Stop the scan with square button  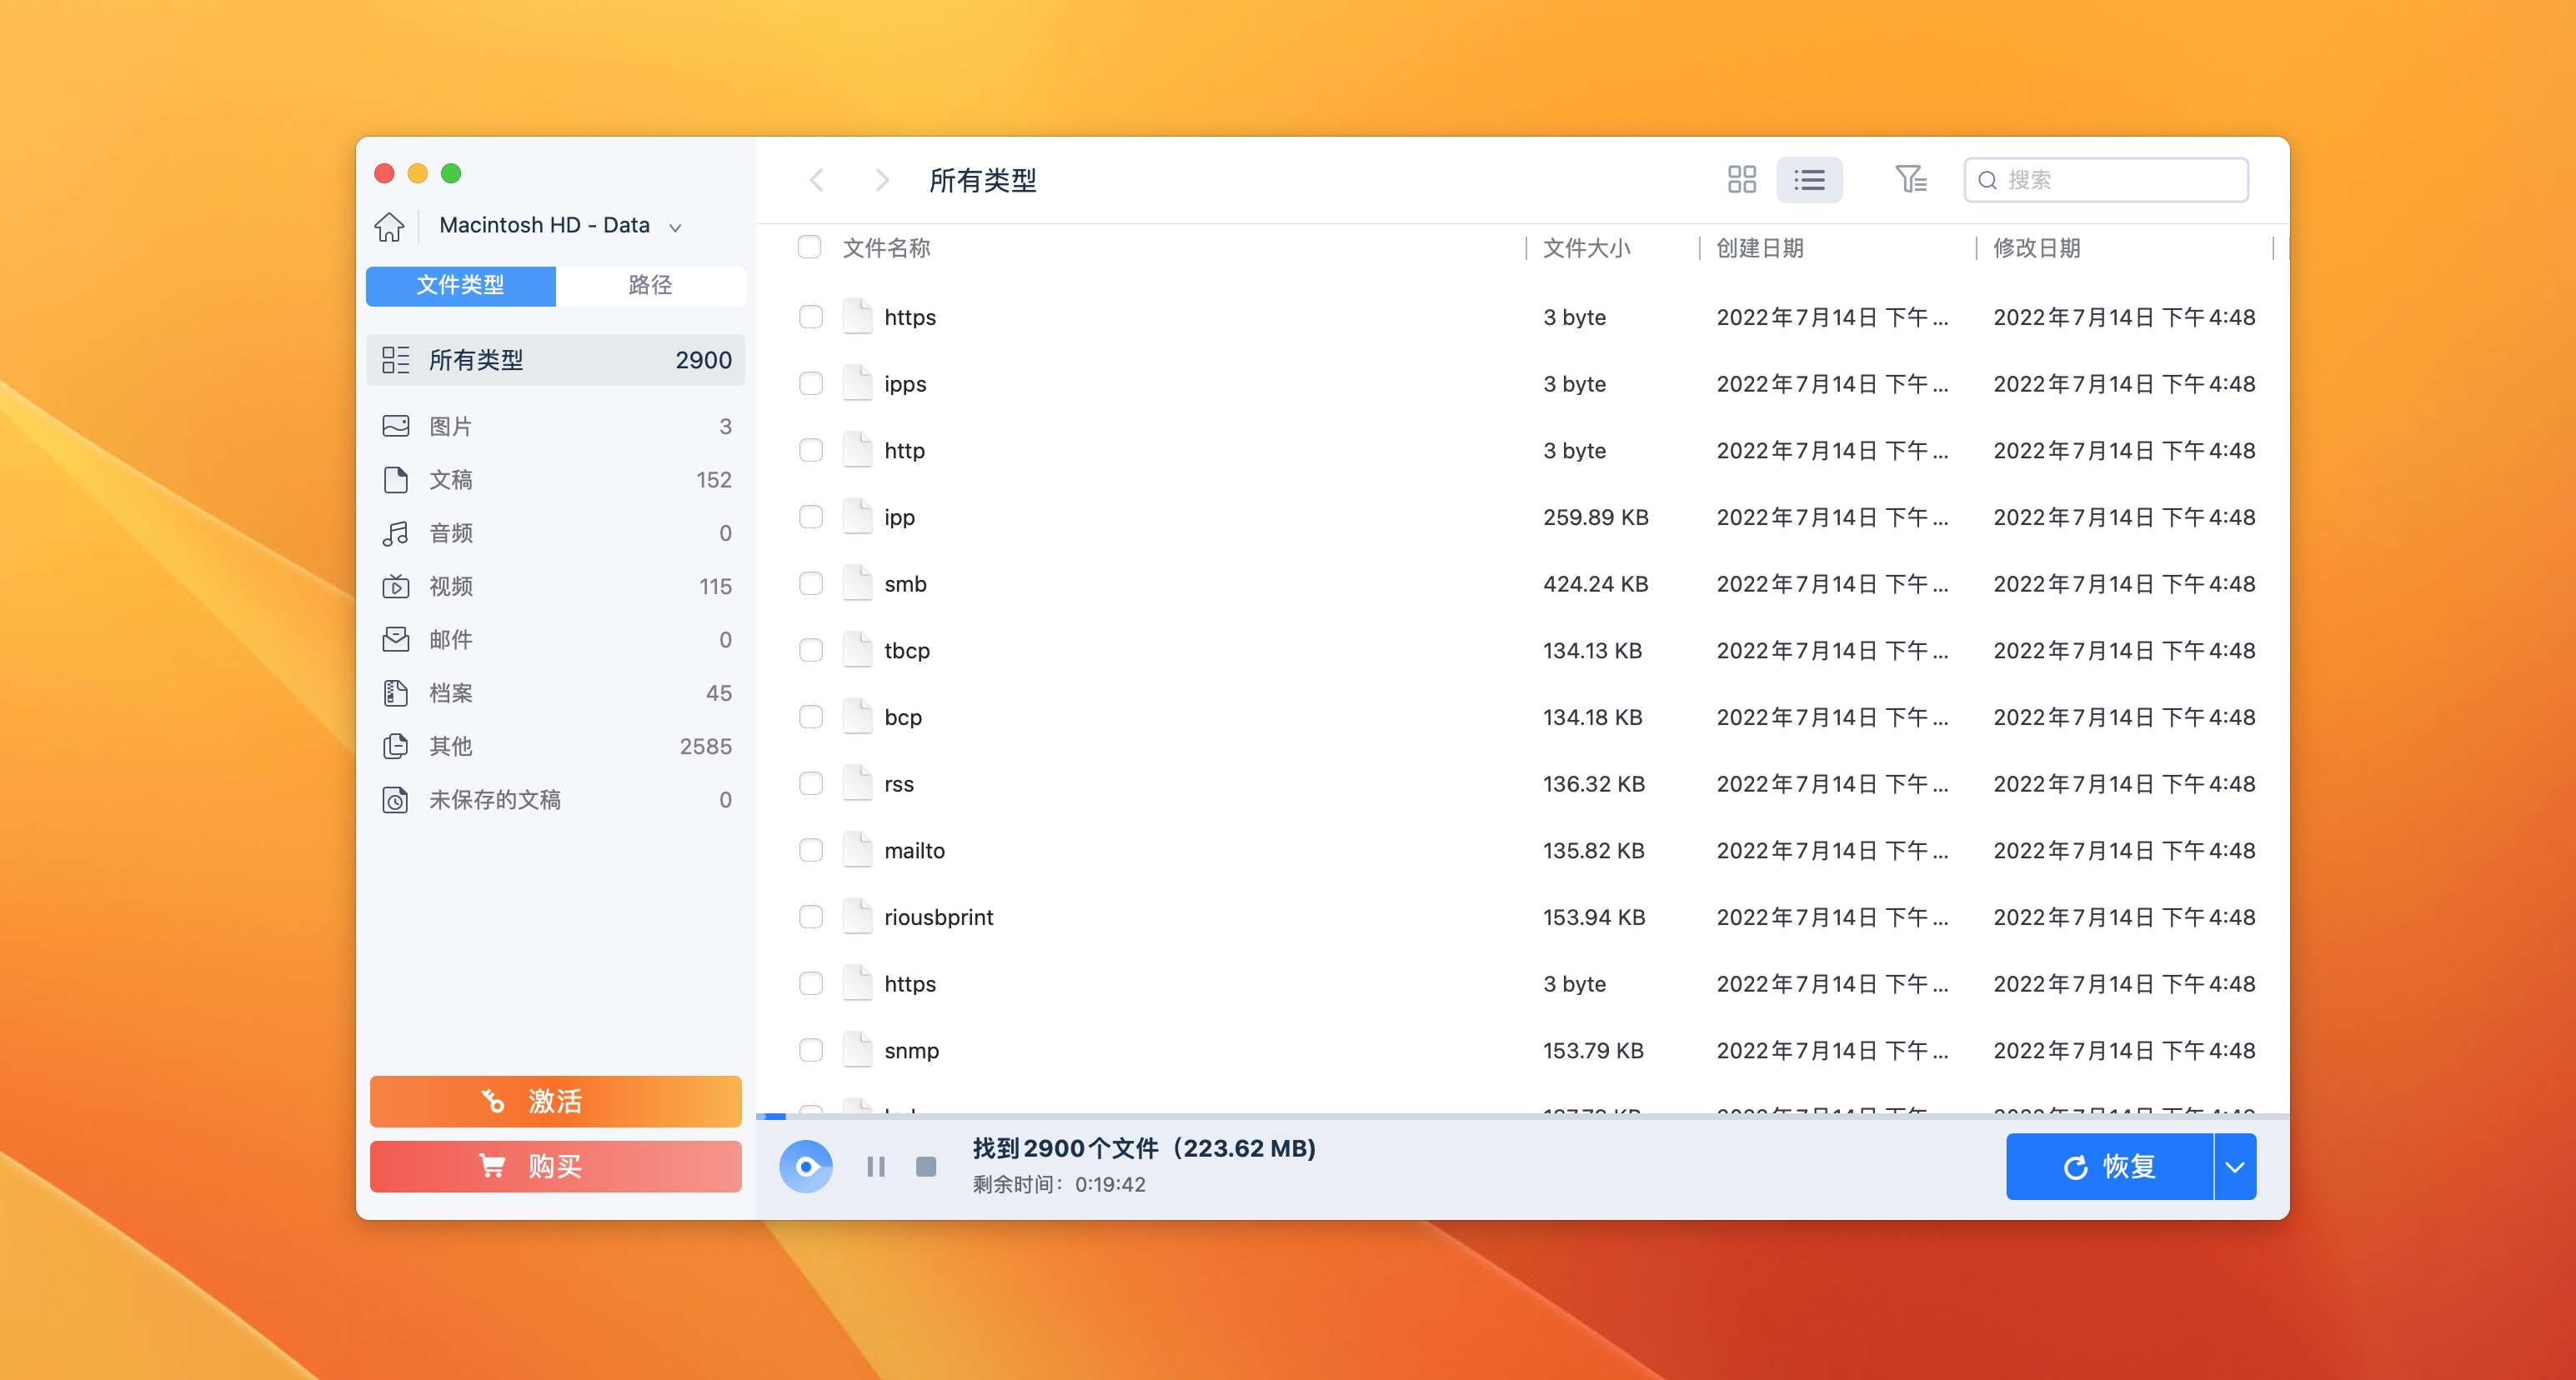[x=926, y=1166]
